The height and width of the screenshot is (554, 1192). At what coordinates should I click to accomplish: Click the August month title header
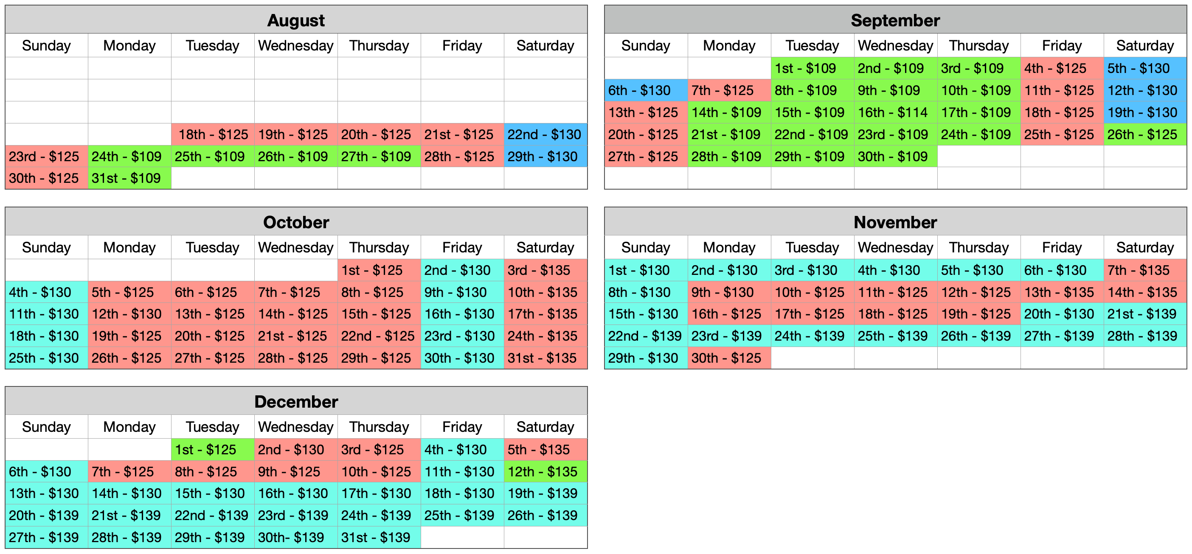296,20
